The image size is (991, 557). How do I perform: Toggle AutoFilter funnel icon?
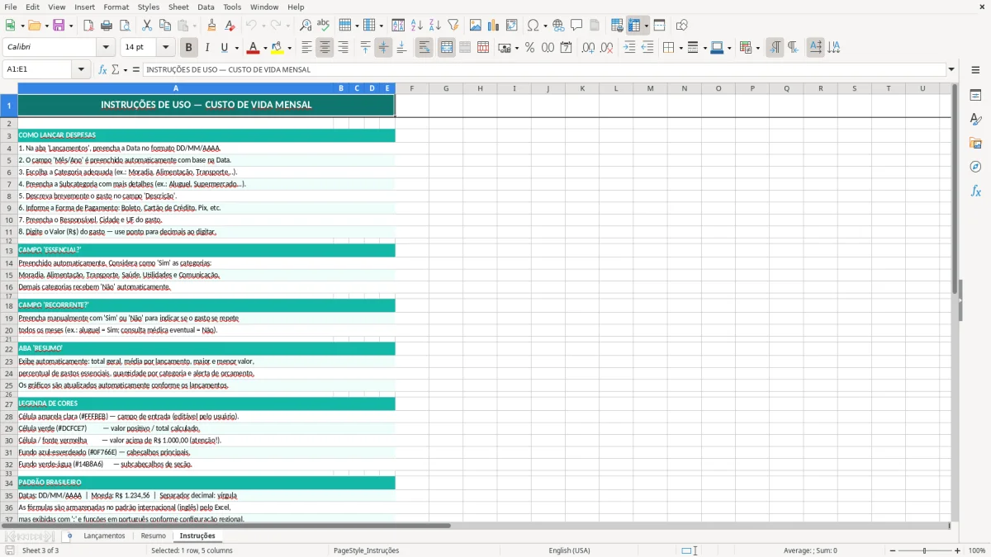coord(453,26)
